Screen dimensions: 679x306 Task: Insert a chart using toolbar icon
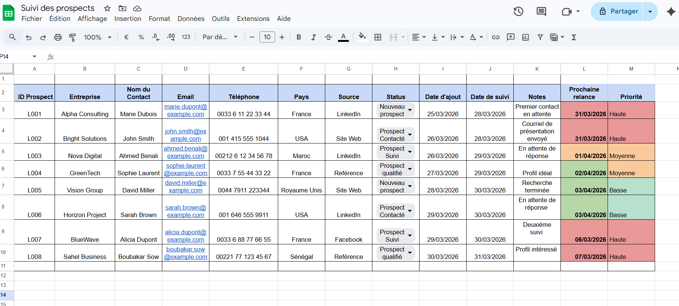click(525, 37)
